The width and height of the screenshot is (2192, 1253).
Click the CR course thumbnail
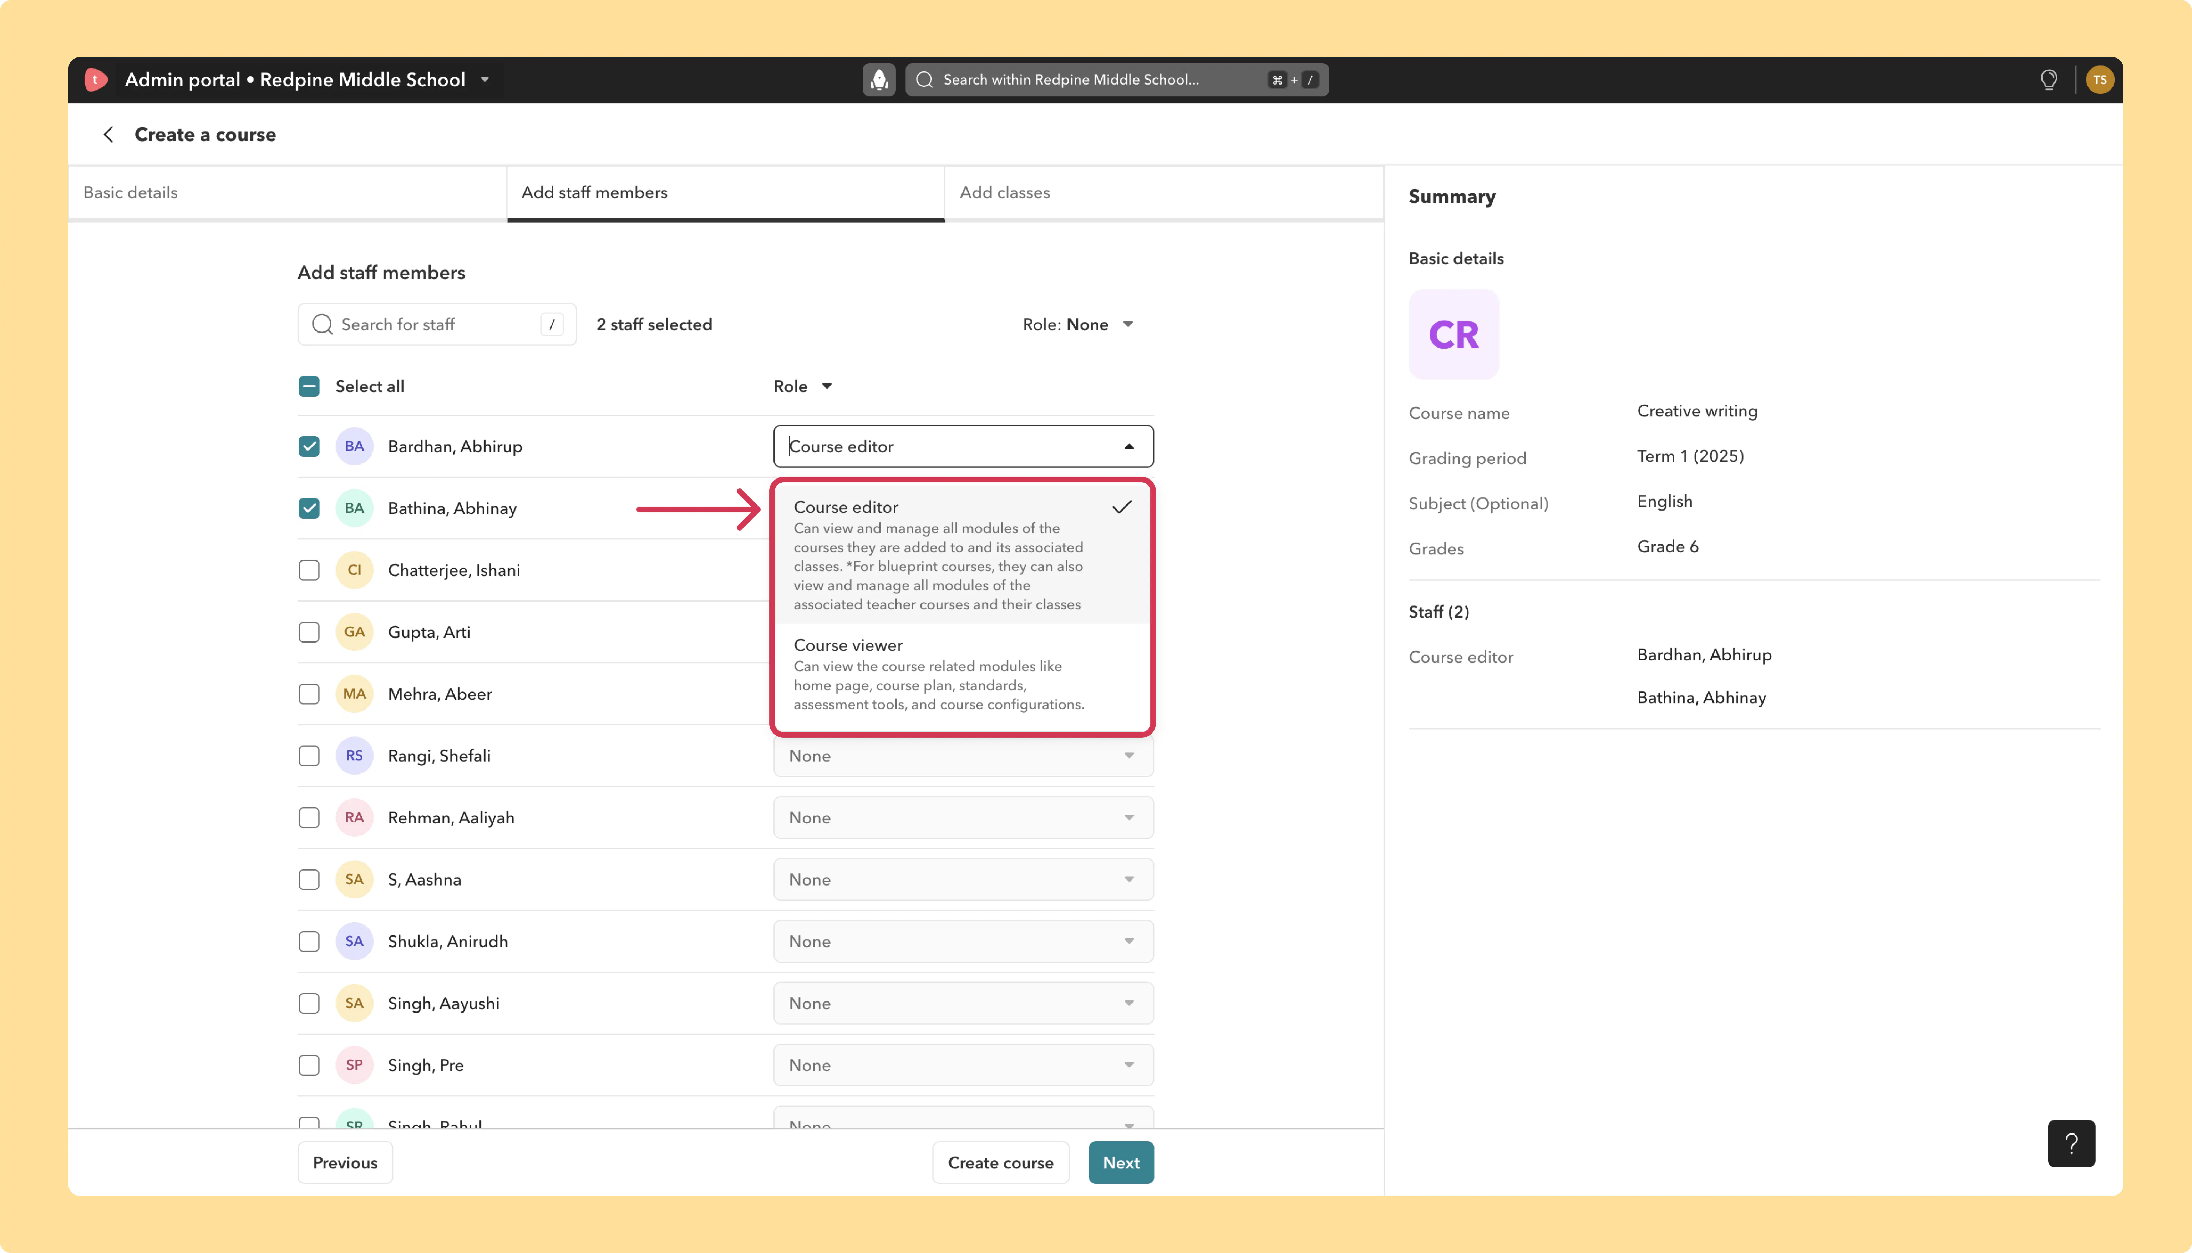pos(1453,334)
